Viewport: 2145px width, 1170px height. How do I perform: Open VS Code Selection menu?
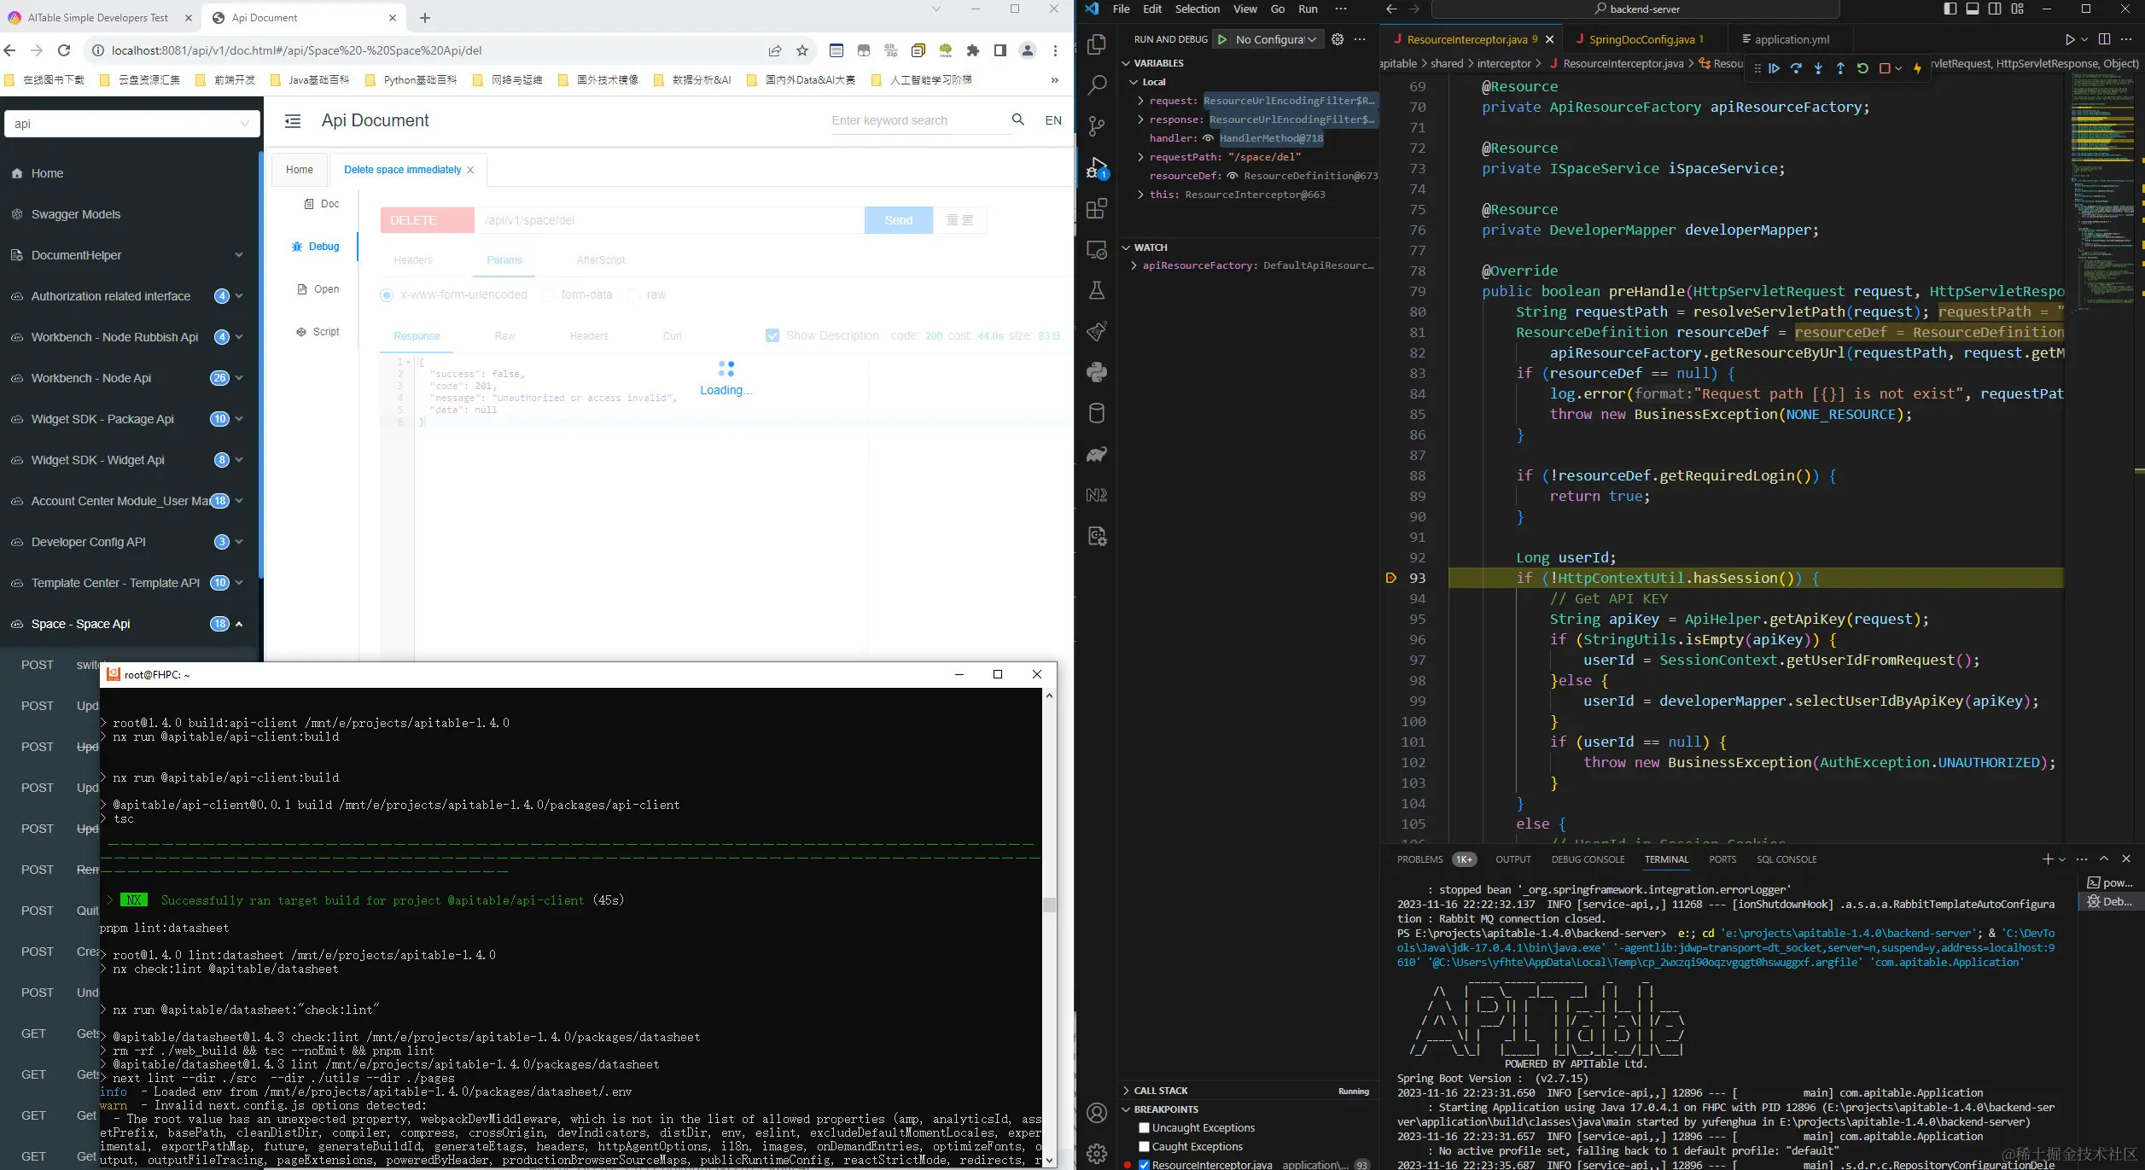click(1198, 9)
